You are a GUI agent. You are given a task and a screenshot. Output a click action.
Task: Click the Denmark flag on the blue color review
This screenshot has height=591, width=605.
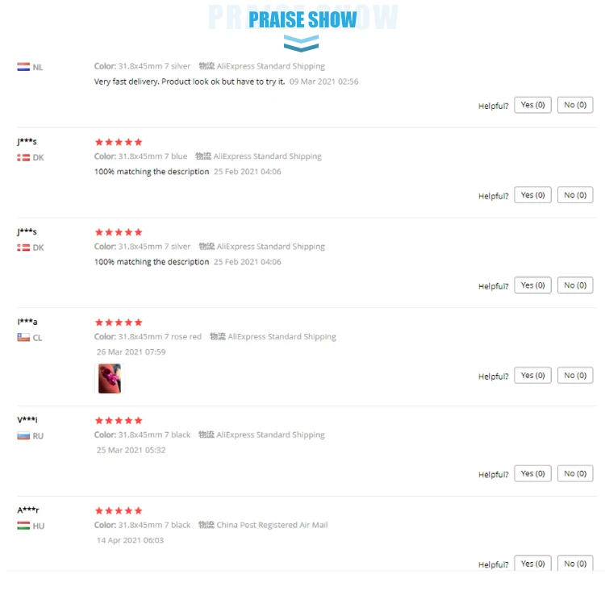pyautogui.click(x=23, y=157)
